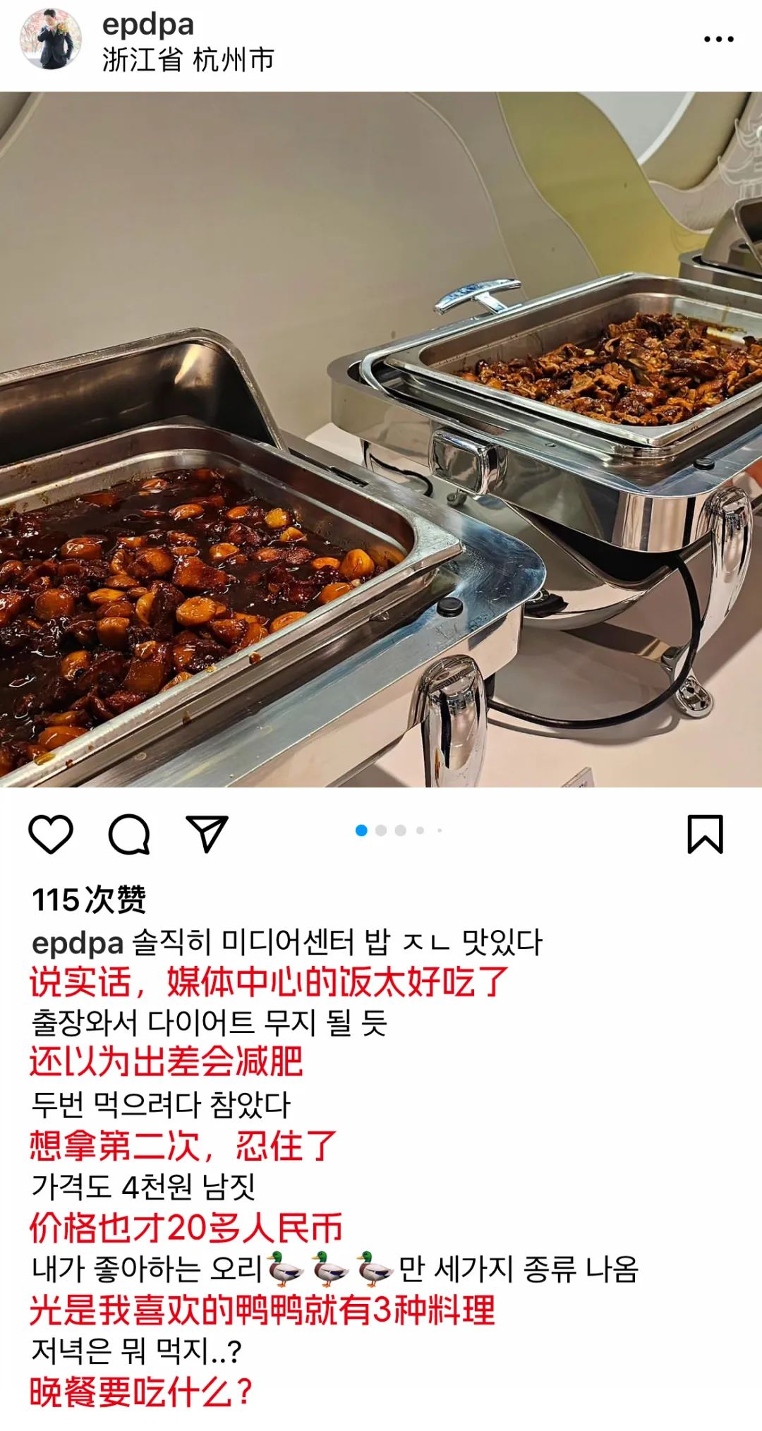The width and height of the screenshot is (762, 1431).
Task: View the 115次赞 likes list
Action: [89, 900]
